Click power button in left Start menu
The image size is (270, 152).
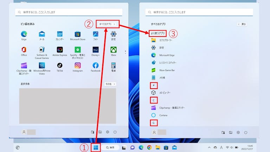(115, 132)
